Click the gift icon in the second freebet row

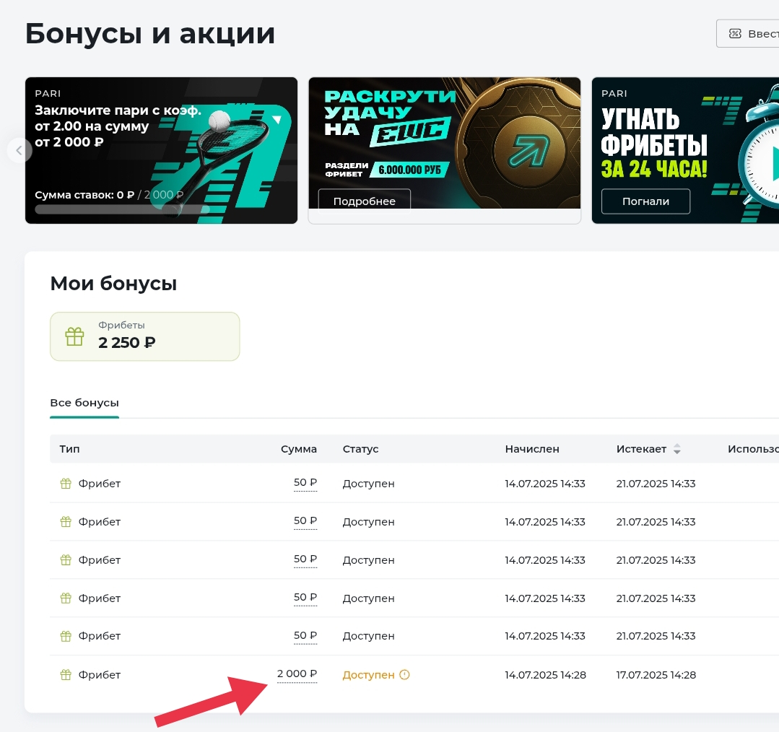coord(65,521)
